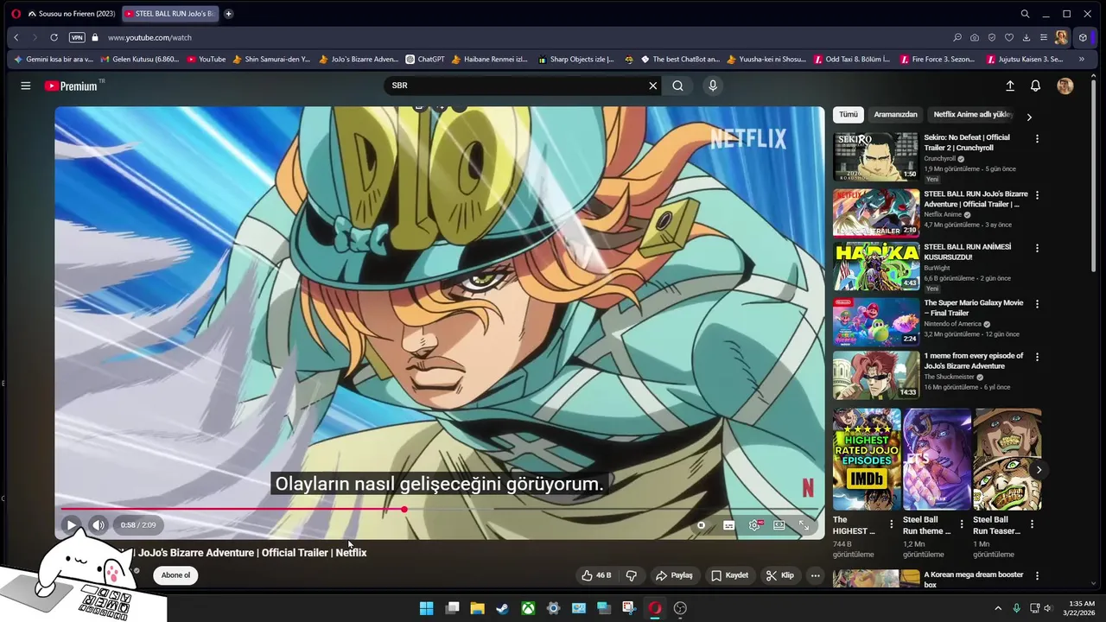Click the YouTube search magnifier button
Image resolution: width=1106 pixels, height=622 pixels.
[x=677, y=86]
